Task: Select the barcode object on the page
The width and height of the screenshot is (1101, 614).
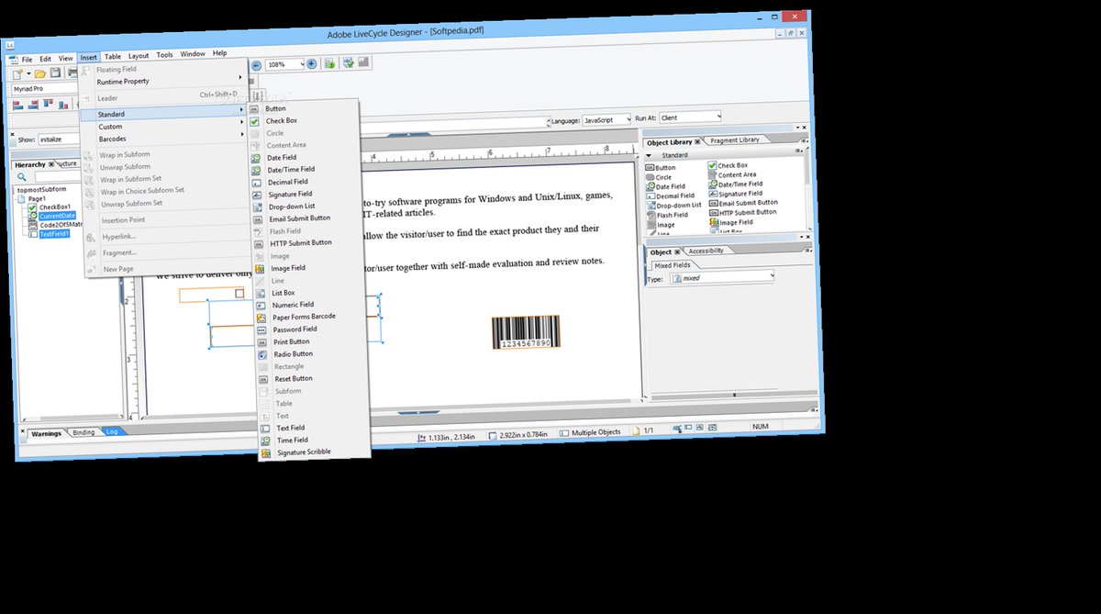Action: click(526, 331)
